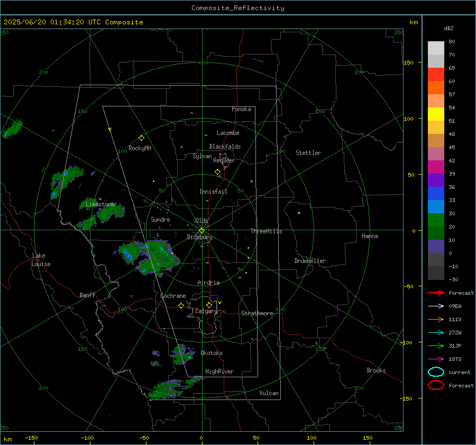The height and width of the screenshot is (445, 476).
Task: Click the Innisfail label on map
Action: click(213, 192)
